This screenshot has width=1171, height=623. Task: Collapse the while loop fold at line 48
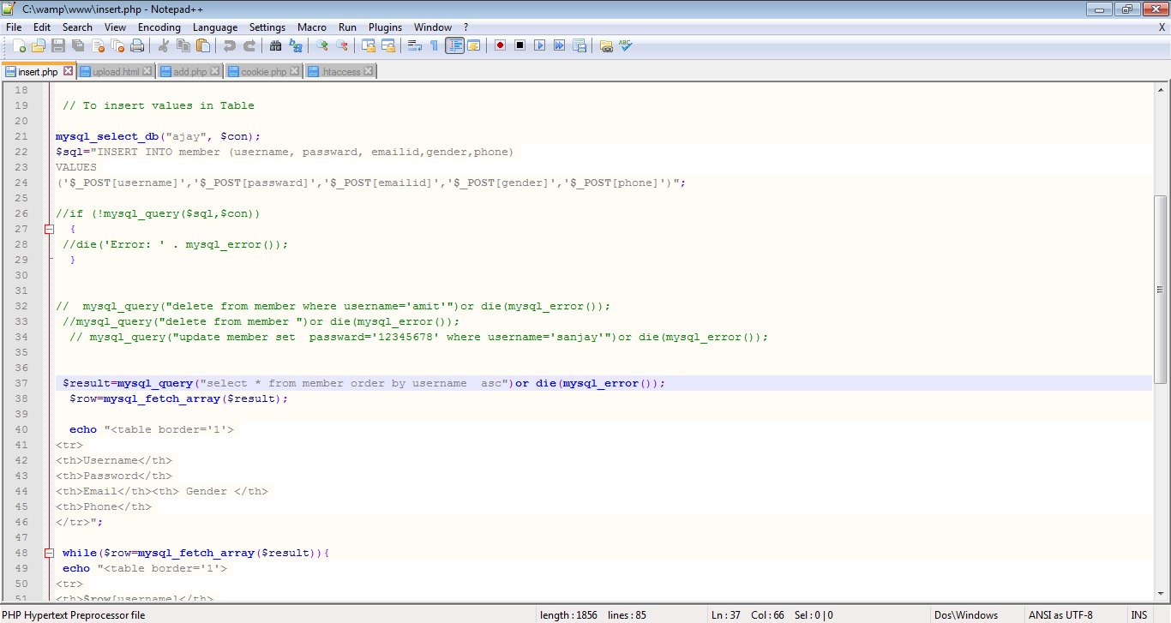pyautogui.click(x=49, y=553)
